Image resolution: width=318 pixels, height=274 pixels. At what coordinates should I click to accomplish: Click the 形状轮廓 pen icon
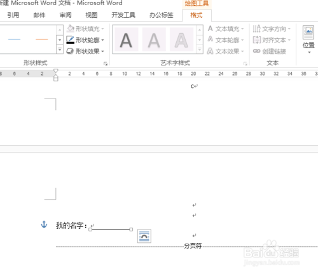click(71, 40)
